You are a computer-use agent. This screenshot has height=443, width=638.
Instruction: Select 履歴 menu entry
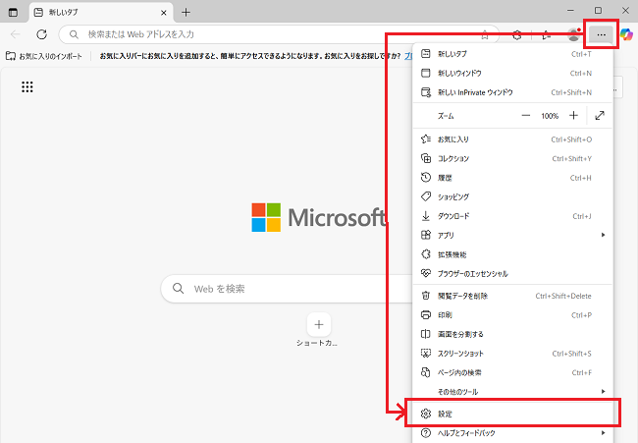510,178
